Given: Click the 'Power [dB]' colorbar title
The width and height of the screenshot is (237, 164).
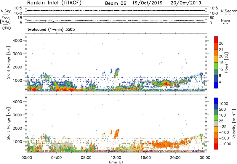Looking at the screenshot, I should (226, 63).
